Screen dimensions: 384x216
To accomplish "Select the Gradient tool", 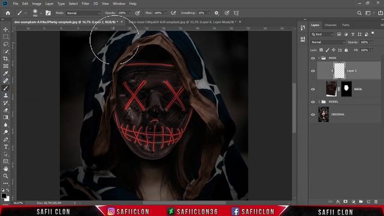I will tap(5, 118).
